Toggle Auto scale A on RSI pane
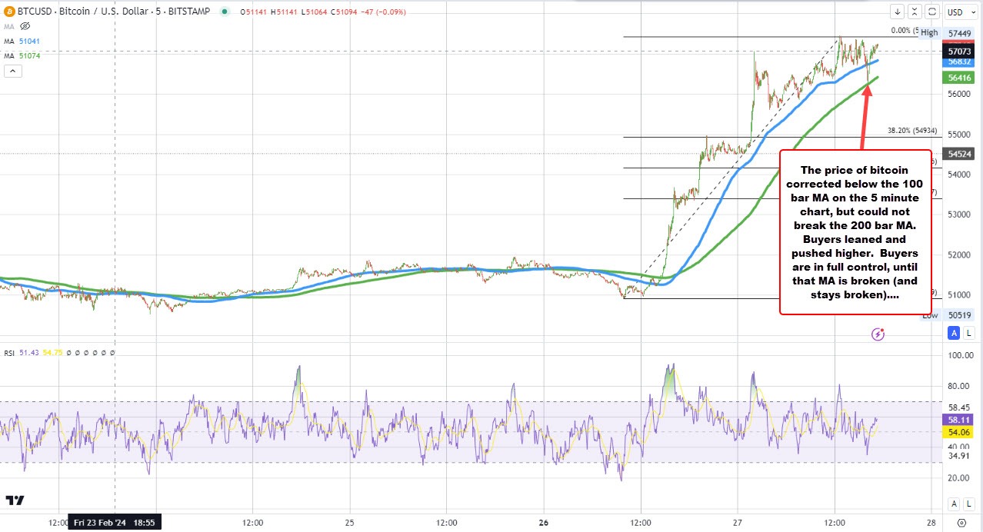983x532 pixels. (x=954, y=504)
